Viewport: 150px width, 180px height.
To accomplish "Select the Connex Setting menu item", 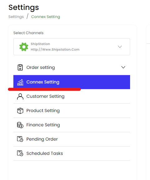I will tap(72, 82).
